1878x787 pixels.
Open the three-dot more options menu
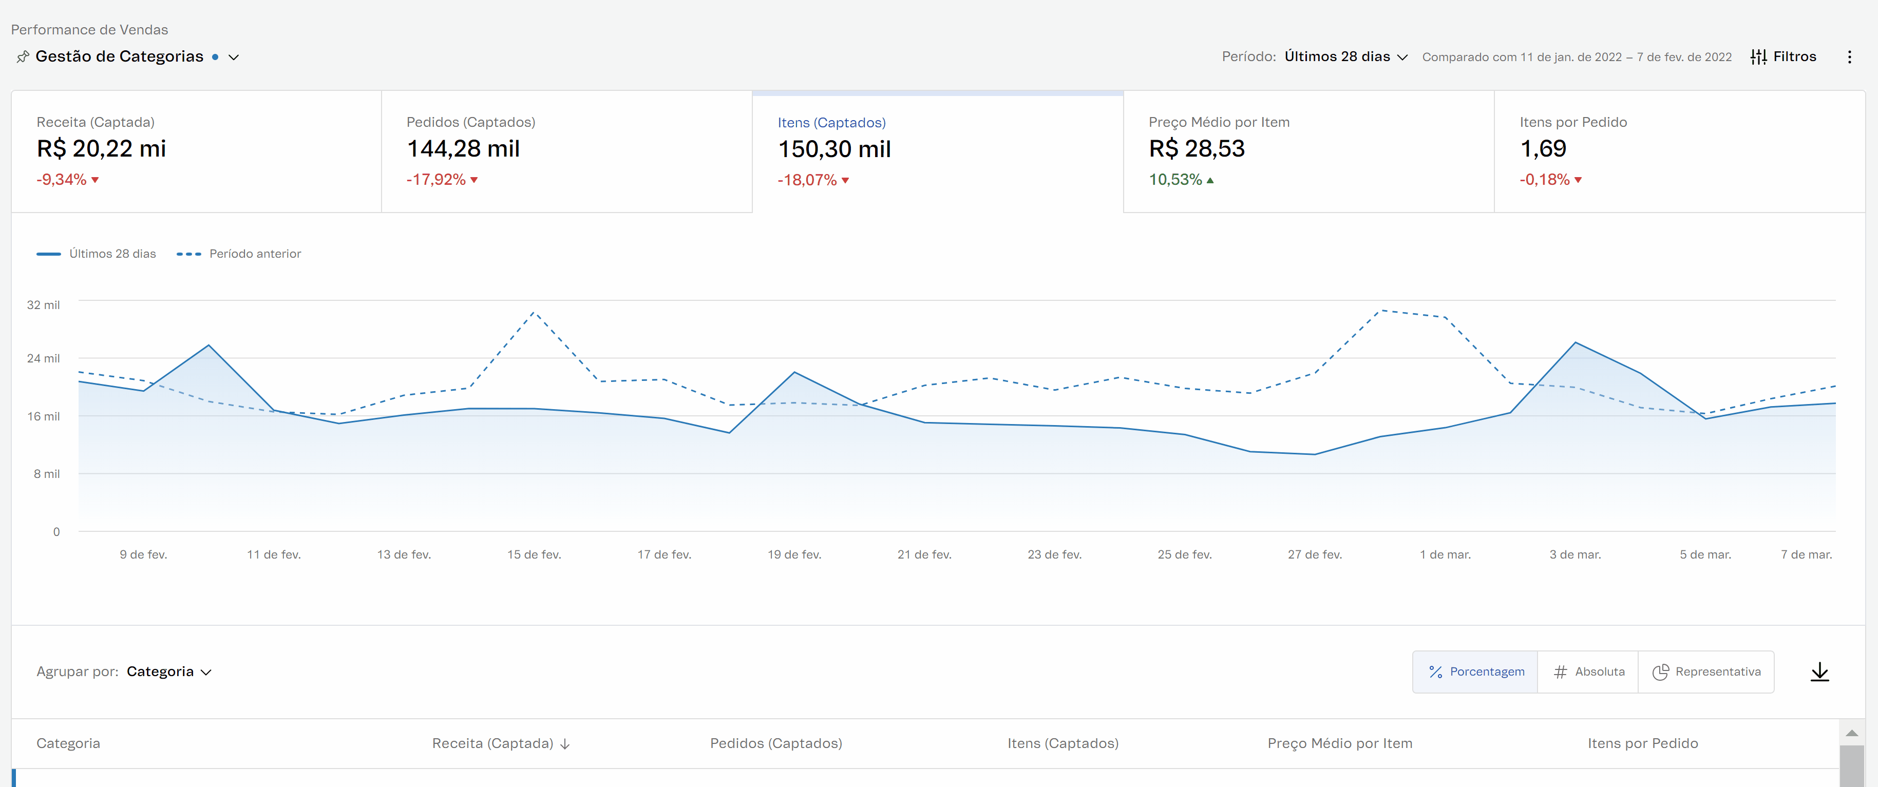tap(1849, 57)
